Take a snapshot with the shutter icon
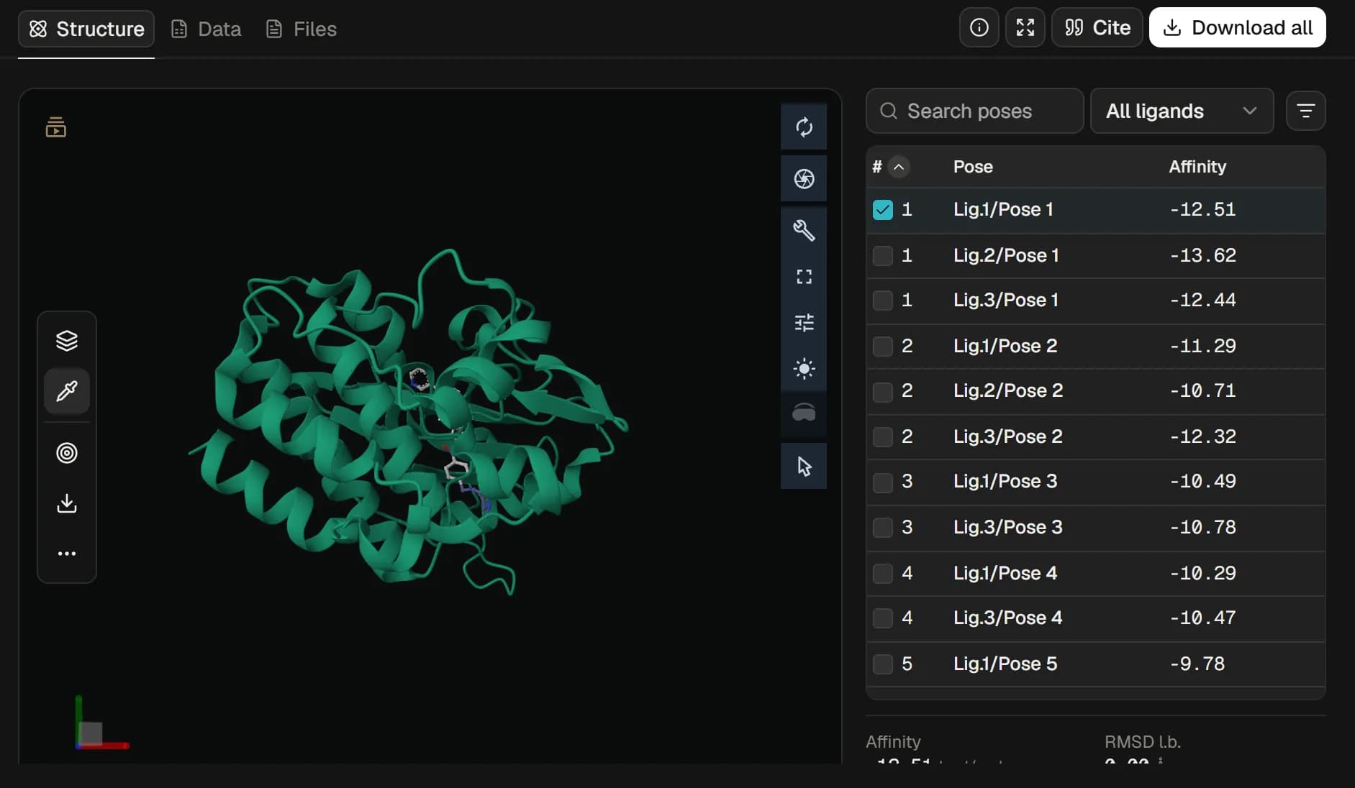 pyautogui.click(x=804, y=178)
